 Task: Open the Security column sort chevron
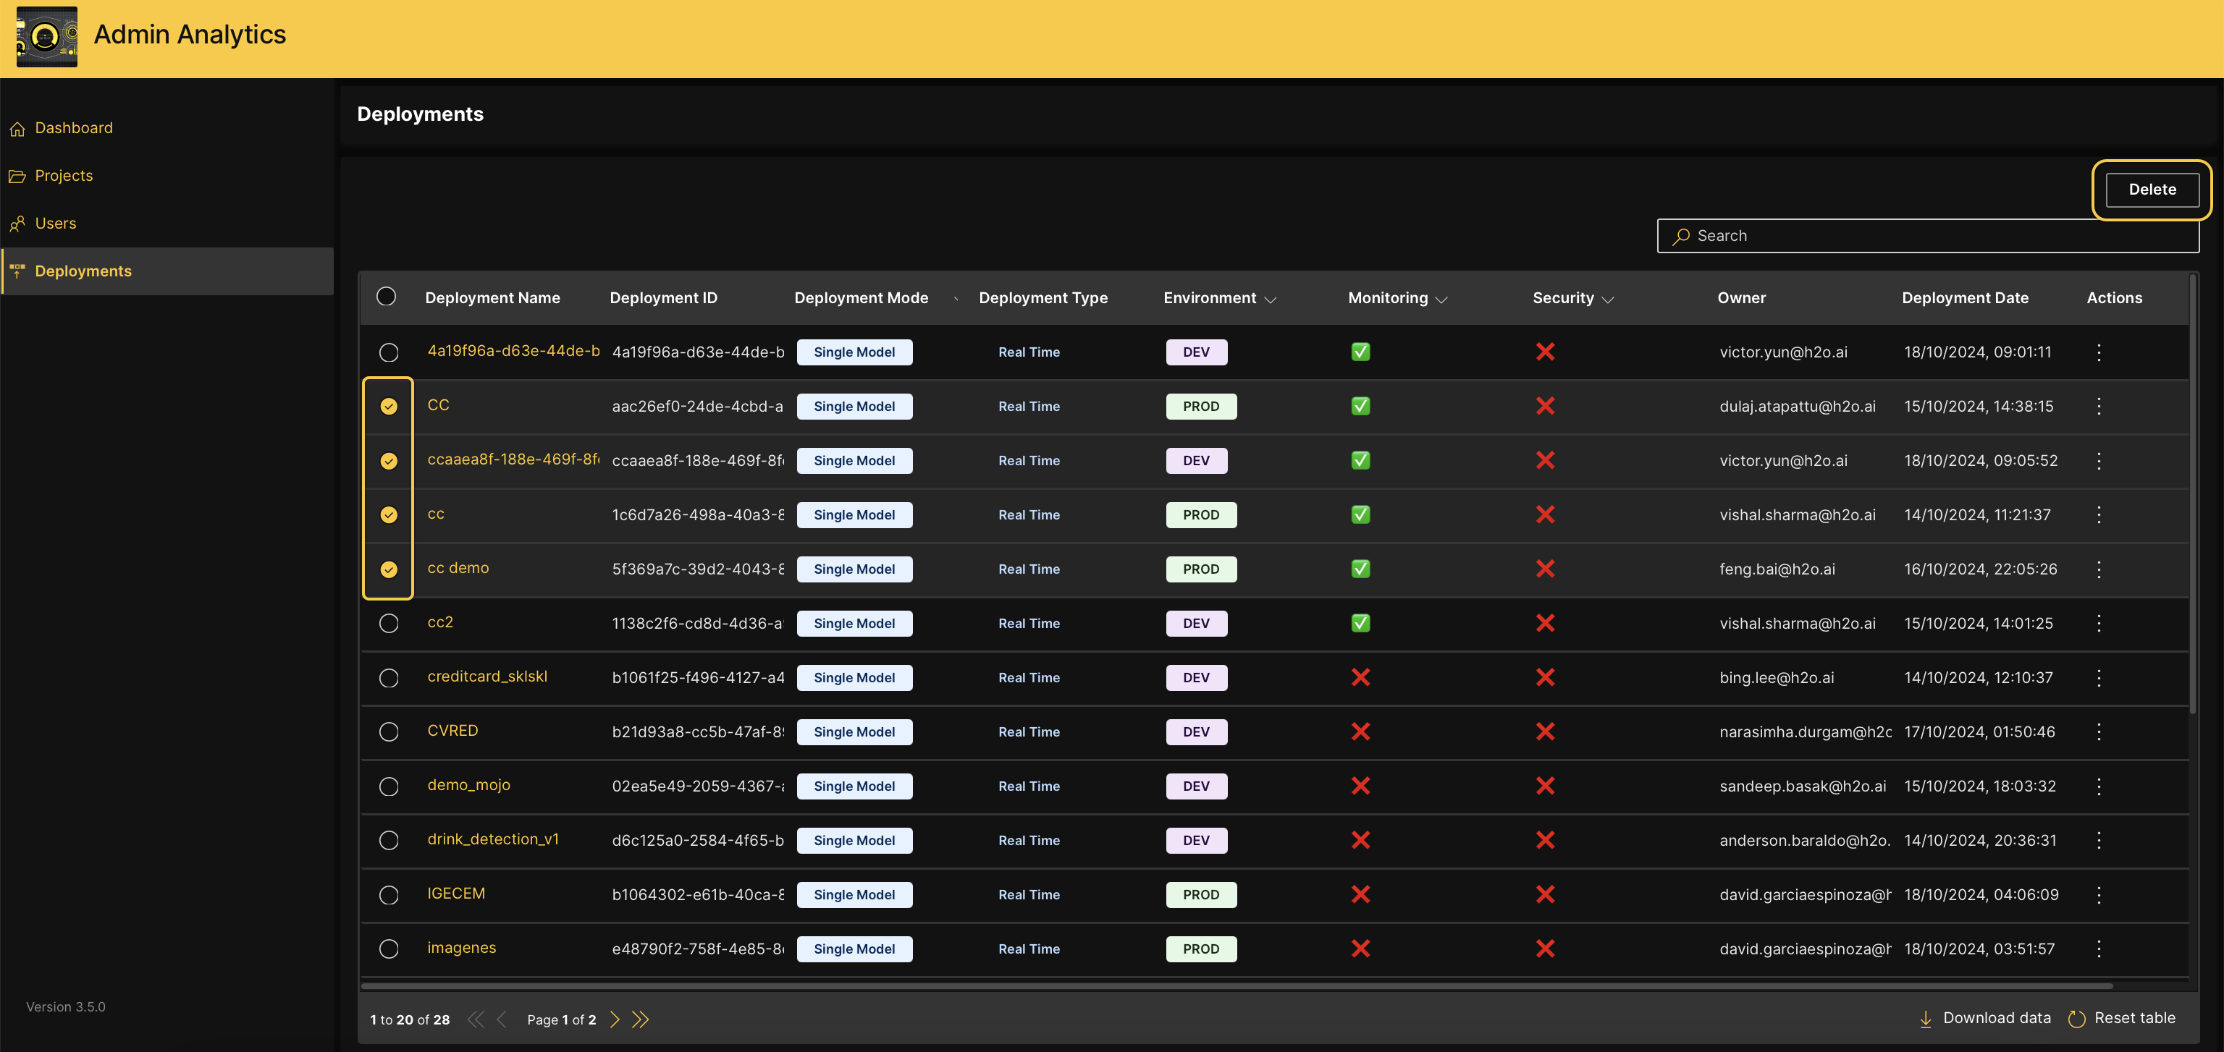tap(1609, 300)
